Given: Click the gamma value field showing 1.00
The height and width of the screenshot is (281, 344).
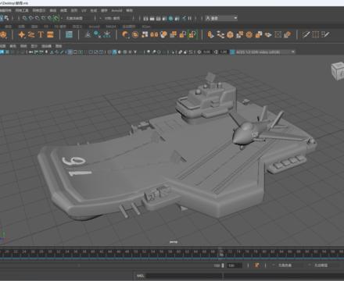Looking at the screenshot, I should pyautogui.click(x=224, y=52).
